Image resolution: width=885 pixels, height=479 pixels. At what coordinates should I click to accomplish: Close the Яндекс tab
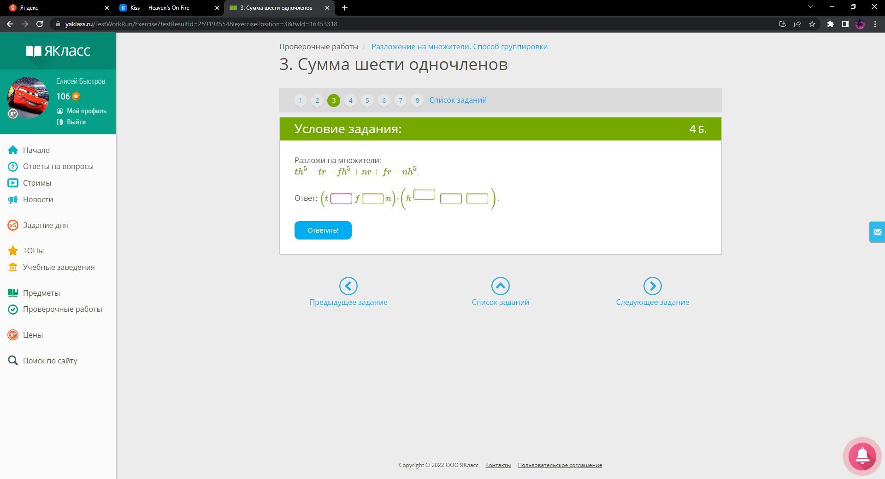click(x=107, y=8)
